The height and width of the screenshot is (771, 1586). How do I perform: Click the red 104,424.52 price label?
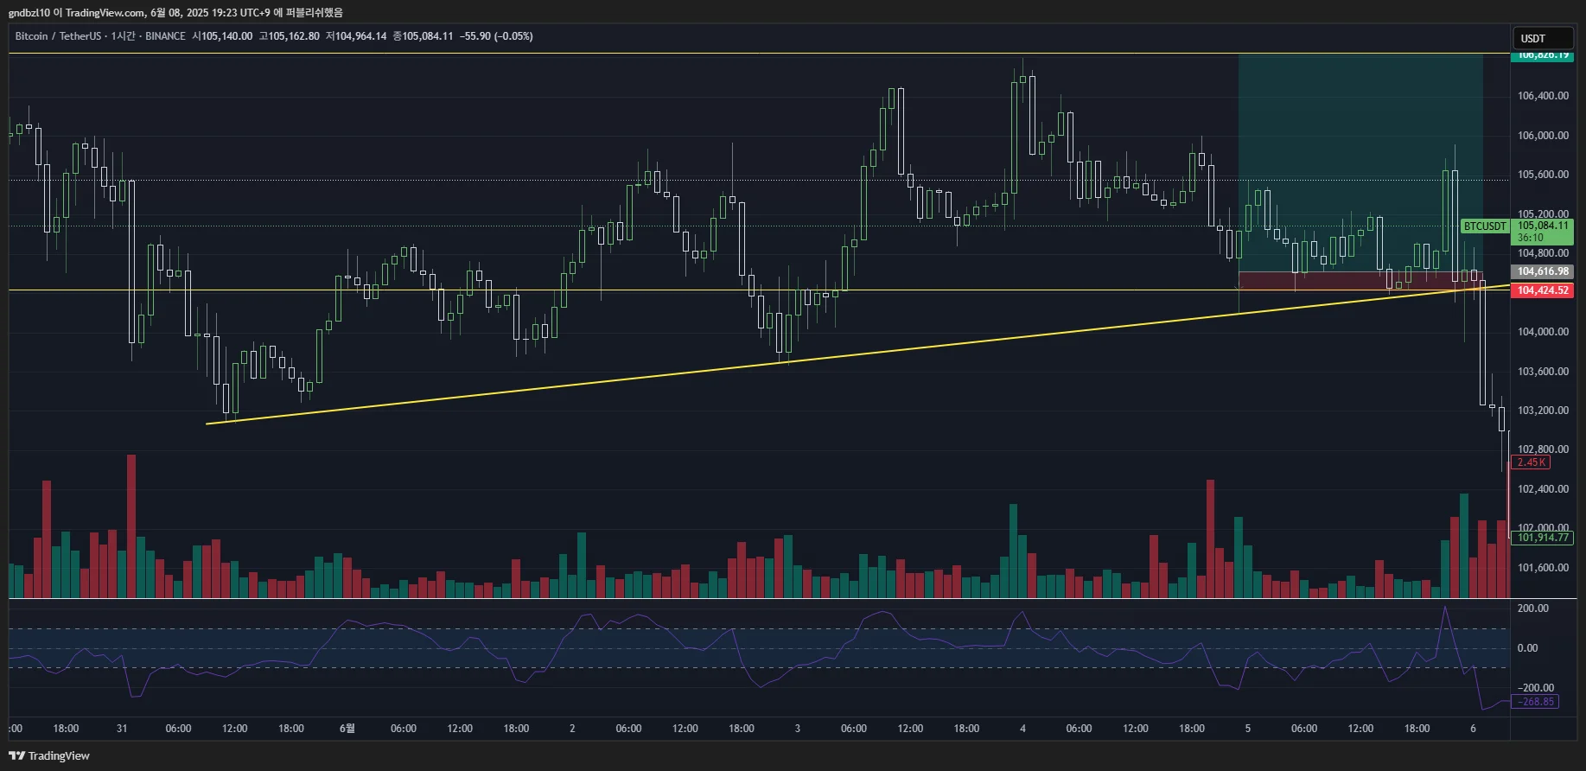point(1542,290)
